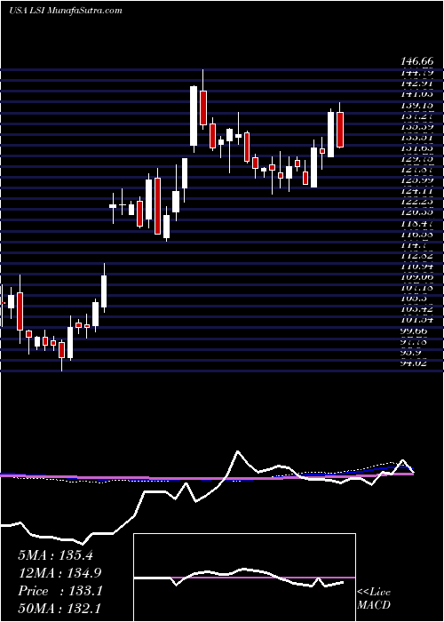Image resolution: width=444 pixels, height=622 pixels.
Task: Click the <<Live MACD label
Action: click(374, 598)
